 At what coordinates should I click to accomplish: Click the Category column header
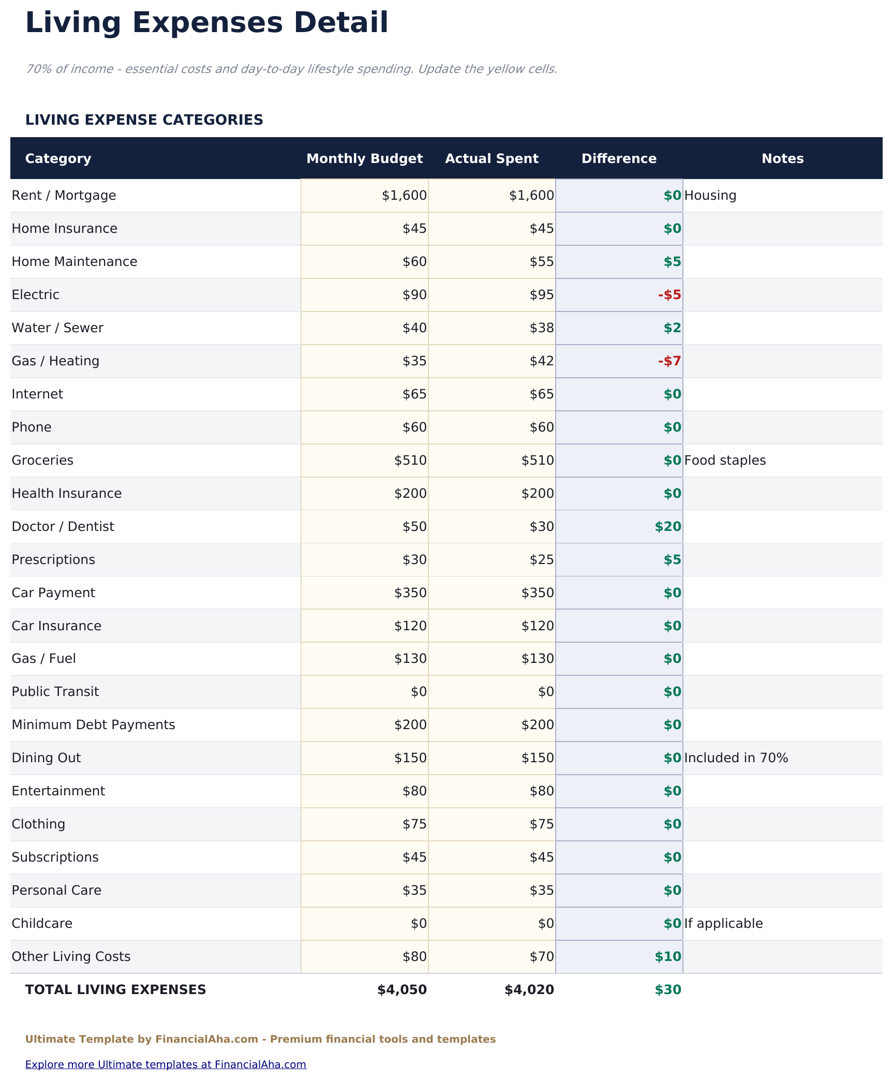[x=58, y=158]
